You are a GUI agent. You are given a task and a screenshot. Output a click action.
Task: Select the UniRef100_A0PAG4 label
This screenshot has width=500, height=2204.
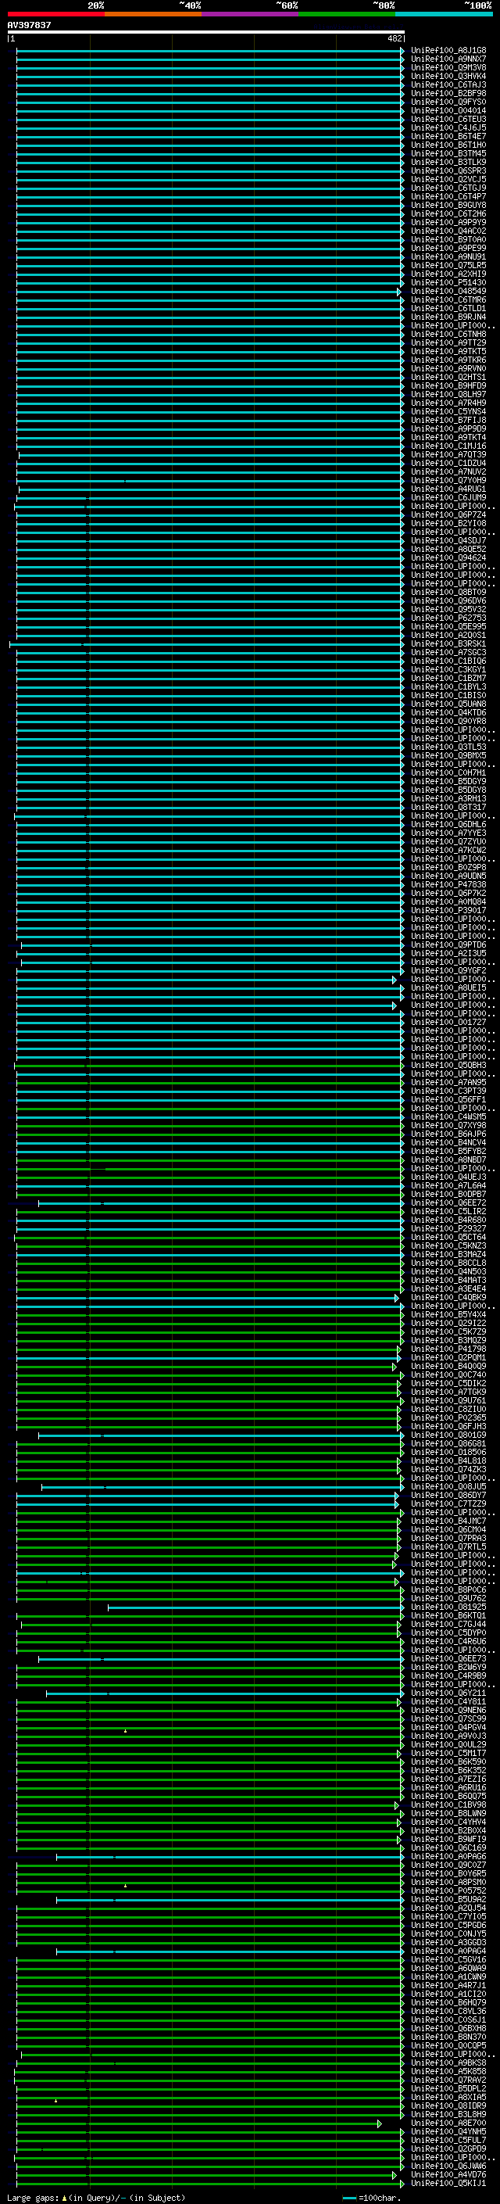[x=448, y=1951]
